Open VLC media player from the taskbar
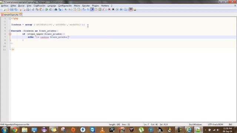 (x=103, y=130)
